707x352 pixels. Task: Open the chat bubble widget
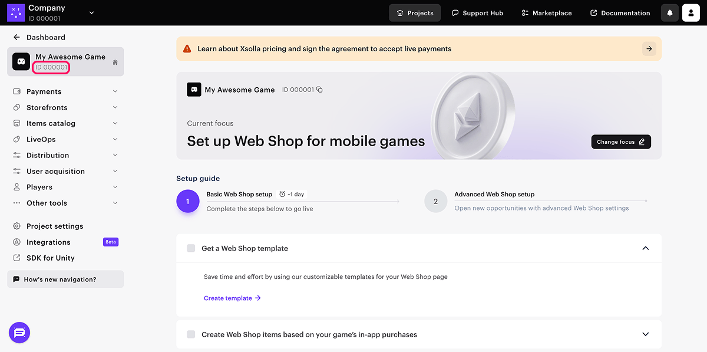[19, 333]
